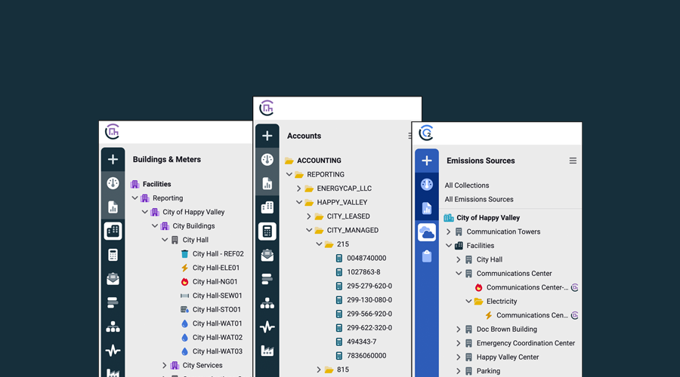
Task: Expand the Communication Towers node
Action: click(x=449, y=232)
